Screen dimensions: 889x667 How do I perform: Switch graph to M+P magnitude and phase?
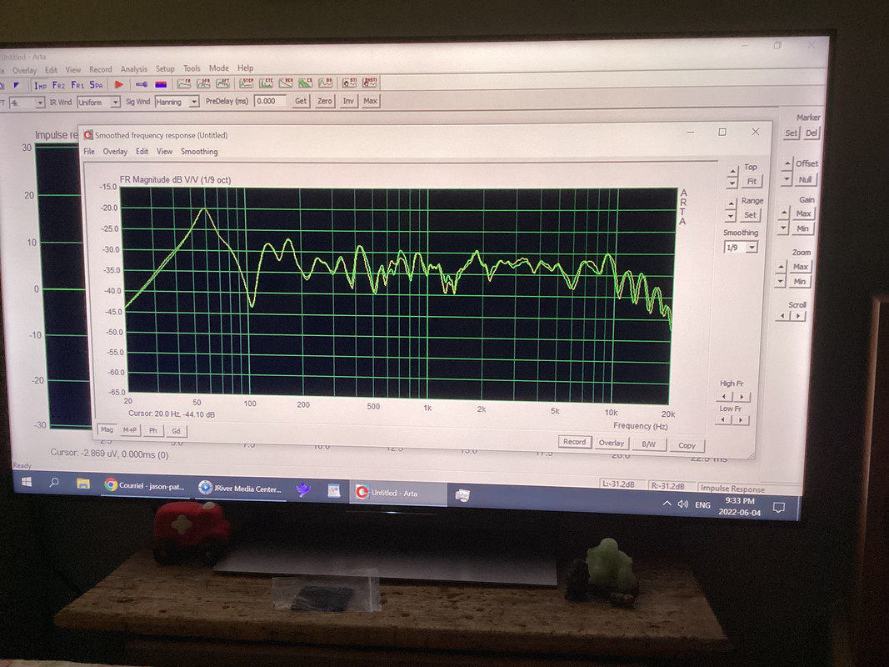pos(130,430)
